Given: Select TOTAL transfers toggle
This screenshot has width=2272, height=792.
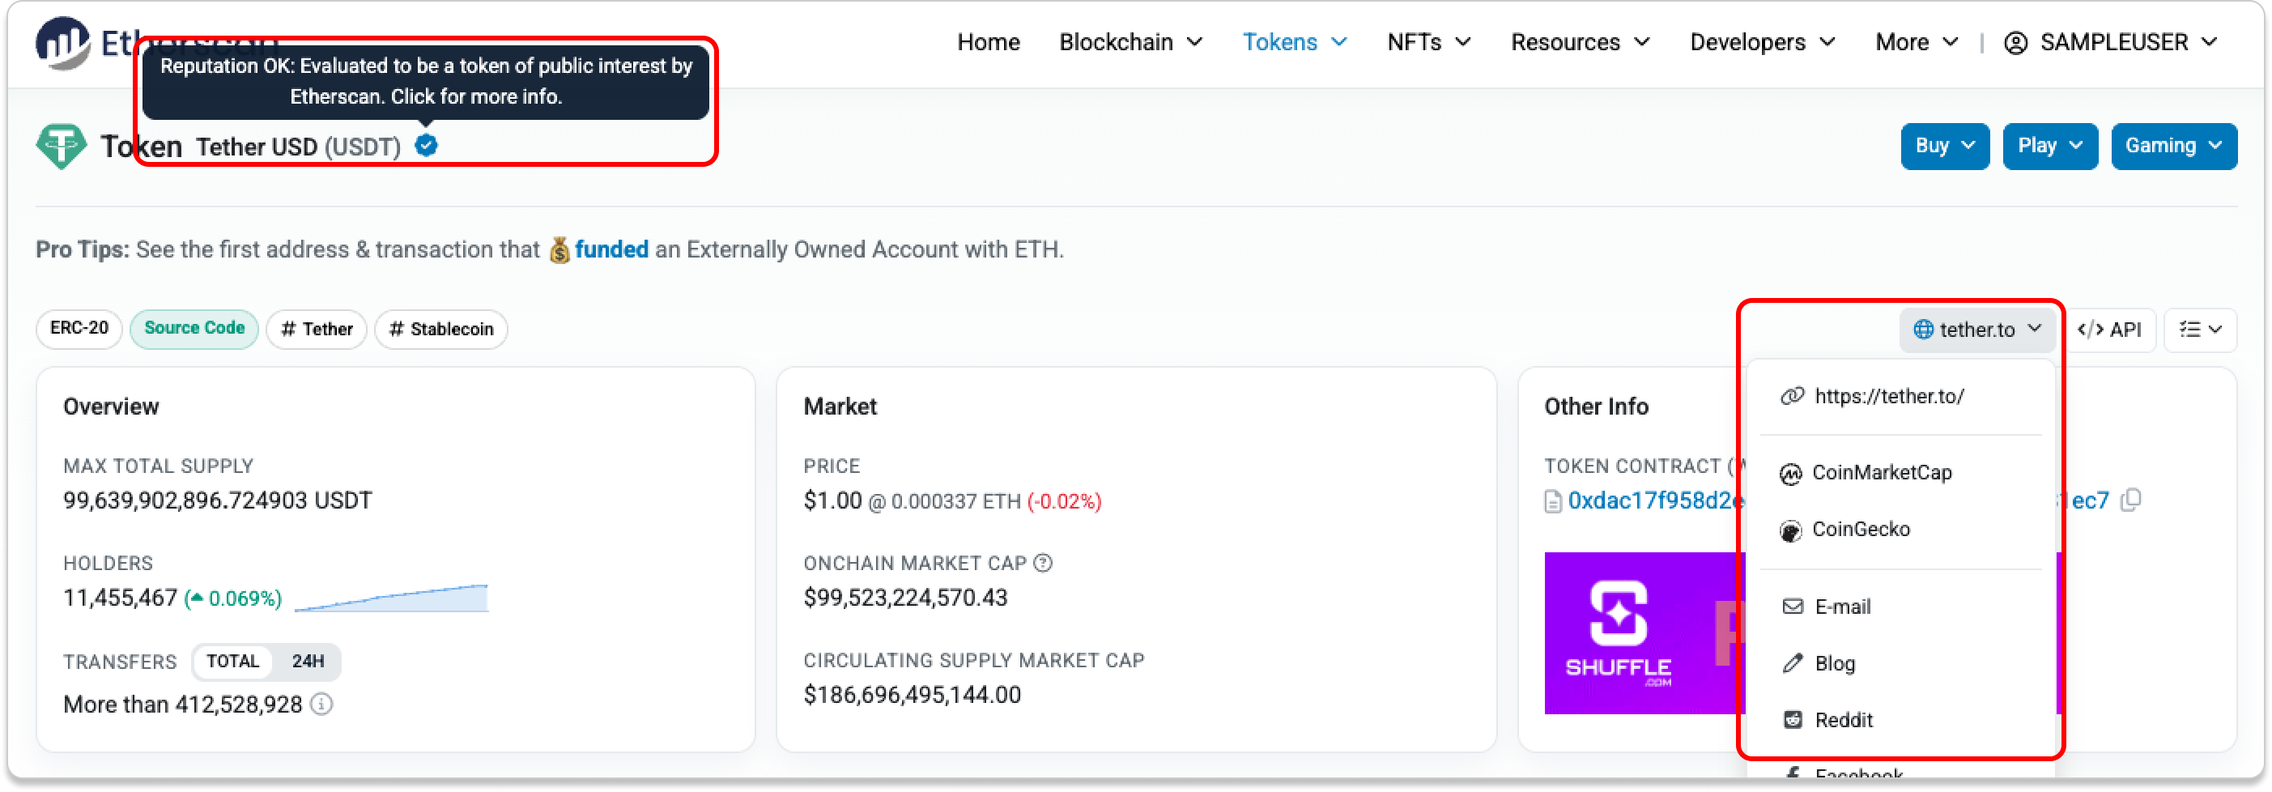Looking at the screenshot, I should click(233, 662).
